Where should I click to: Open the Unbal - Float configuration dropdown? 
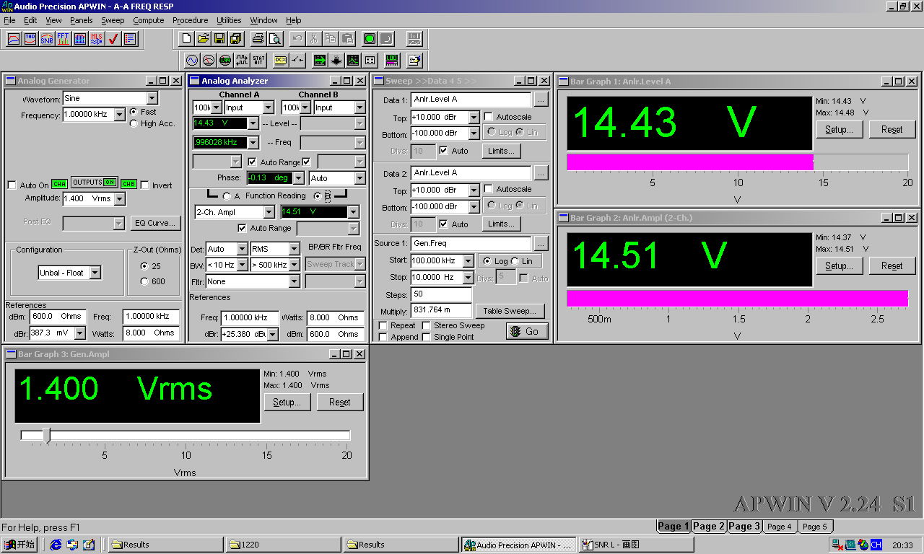click(95, 273)
